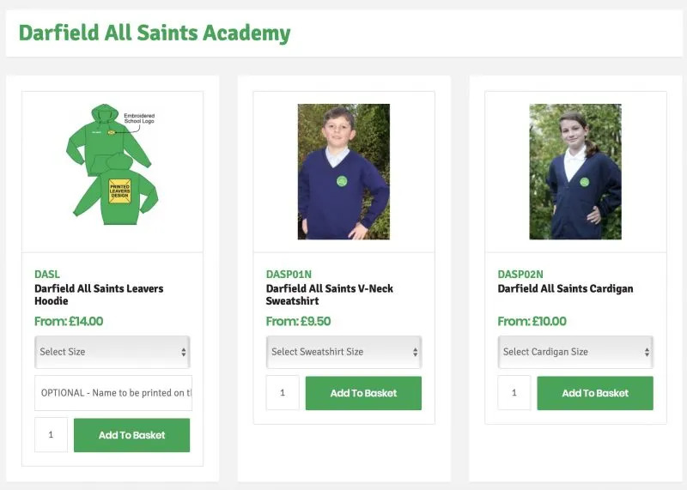Viewport: 687px width, 490px height.
Task: Click the optional name print field
Action: click(x=112, y=393)
